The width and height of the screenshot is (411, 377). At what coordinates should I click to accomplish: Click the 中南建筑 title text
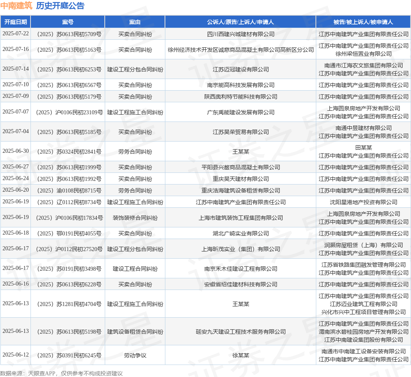(x=16, y=6)
